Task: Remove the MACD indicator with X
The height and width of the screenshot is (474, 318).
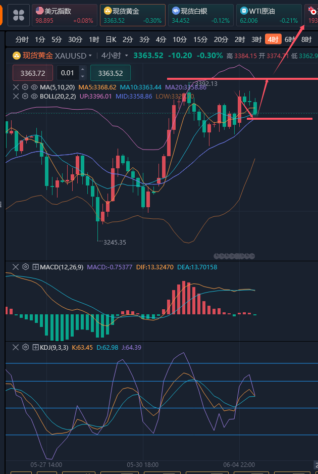Action: [x=16, y=267]
